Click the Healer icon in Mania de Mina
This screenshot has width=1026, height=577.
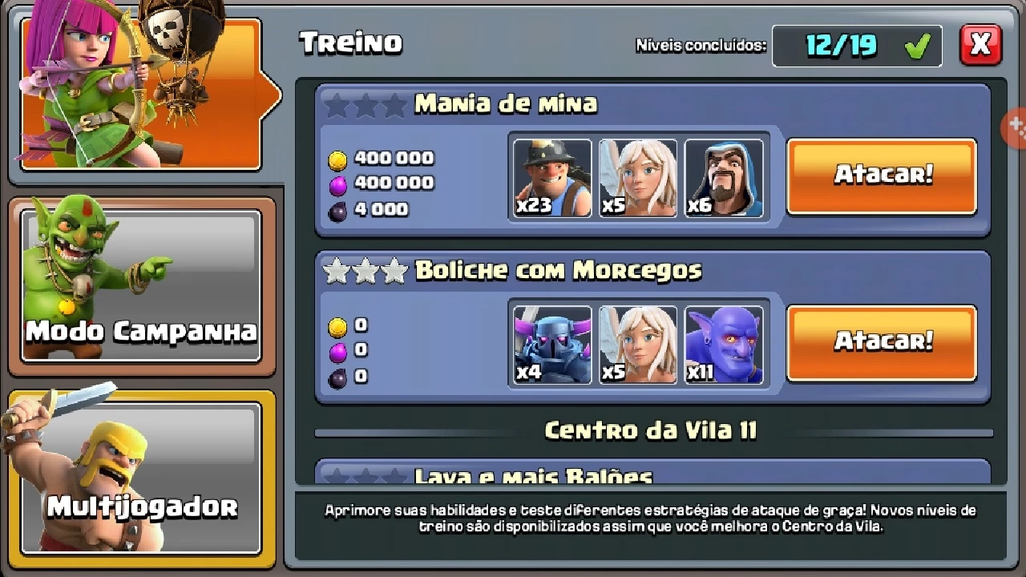click(638, 178)
